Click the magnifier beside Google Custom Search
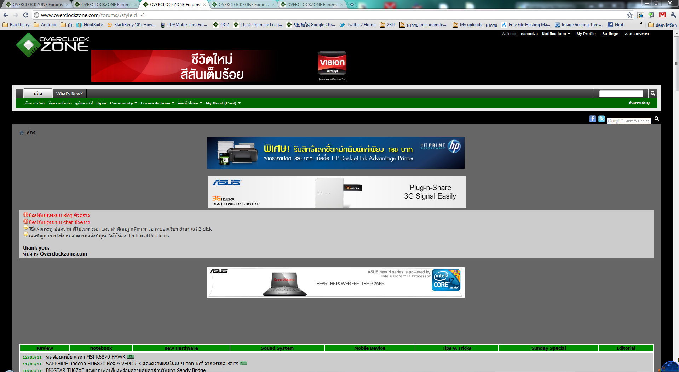 click(x=657, y=119)
